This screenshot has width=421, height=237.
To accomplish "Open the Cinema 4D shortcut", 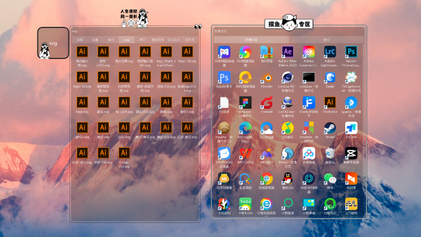I will click(288, 77).
